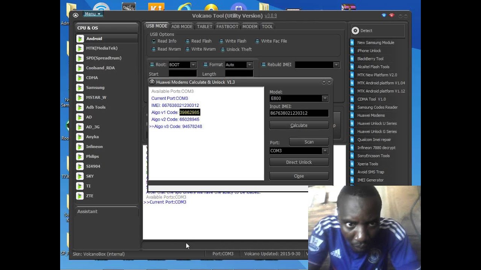The width and height of the screenshot is (481, 270).
Task: Select Unlock Theft radio option
Action: tap(236, 49)
